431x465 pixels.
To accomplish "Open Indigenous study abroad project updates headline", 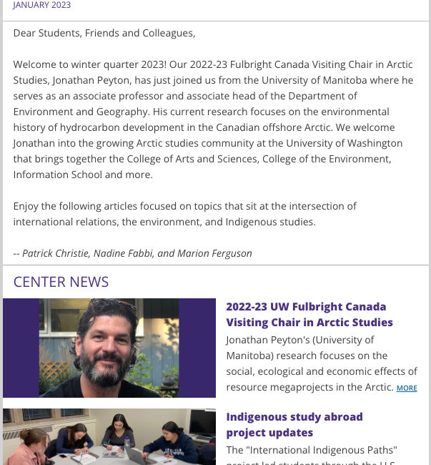I will point(294,425).
